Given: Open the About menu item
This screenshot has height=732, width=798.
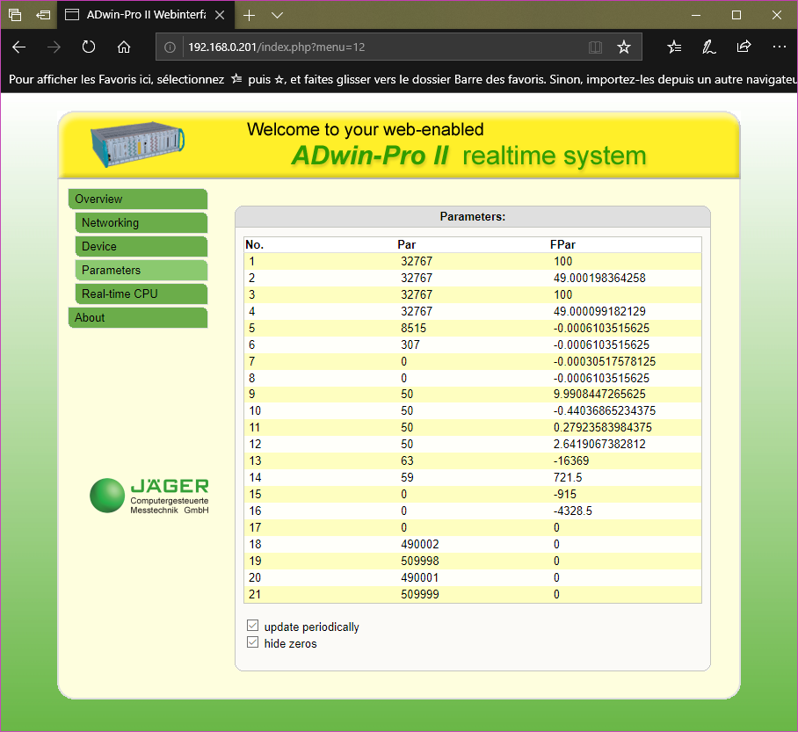Looking at the screenshot, I should pos(138,317).
